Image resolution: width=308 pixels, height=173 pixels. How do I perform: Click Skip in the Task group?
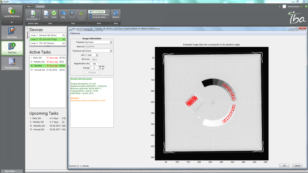(x=46, y=14)
